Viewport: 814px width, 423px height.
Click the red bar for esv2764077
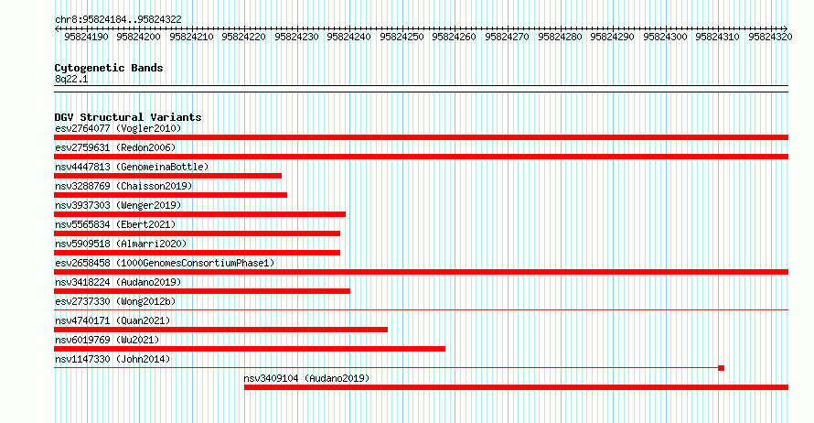(x=421, y=137)
